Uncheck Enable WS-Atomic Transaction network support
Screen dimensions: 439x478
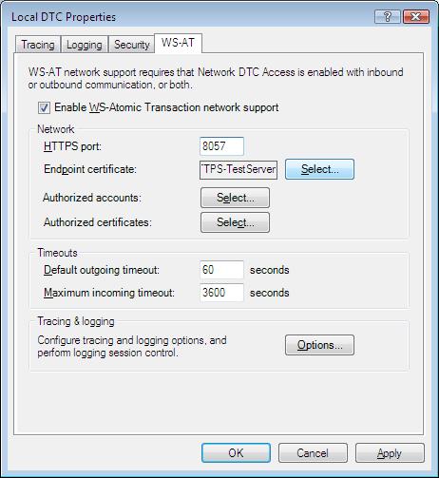point(44,107)
